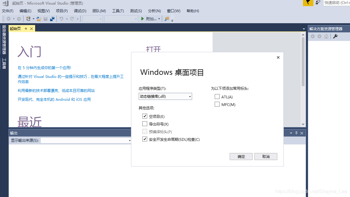Open the 视图(V) menu
This screenshot has height=197, width=350.
pos(44,11)
